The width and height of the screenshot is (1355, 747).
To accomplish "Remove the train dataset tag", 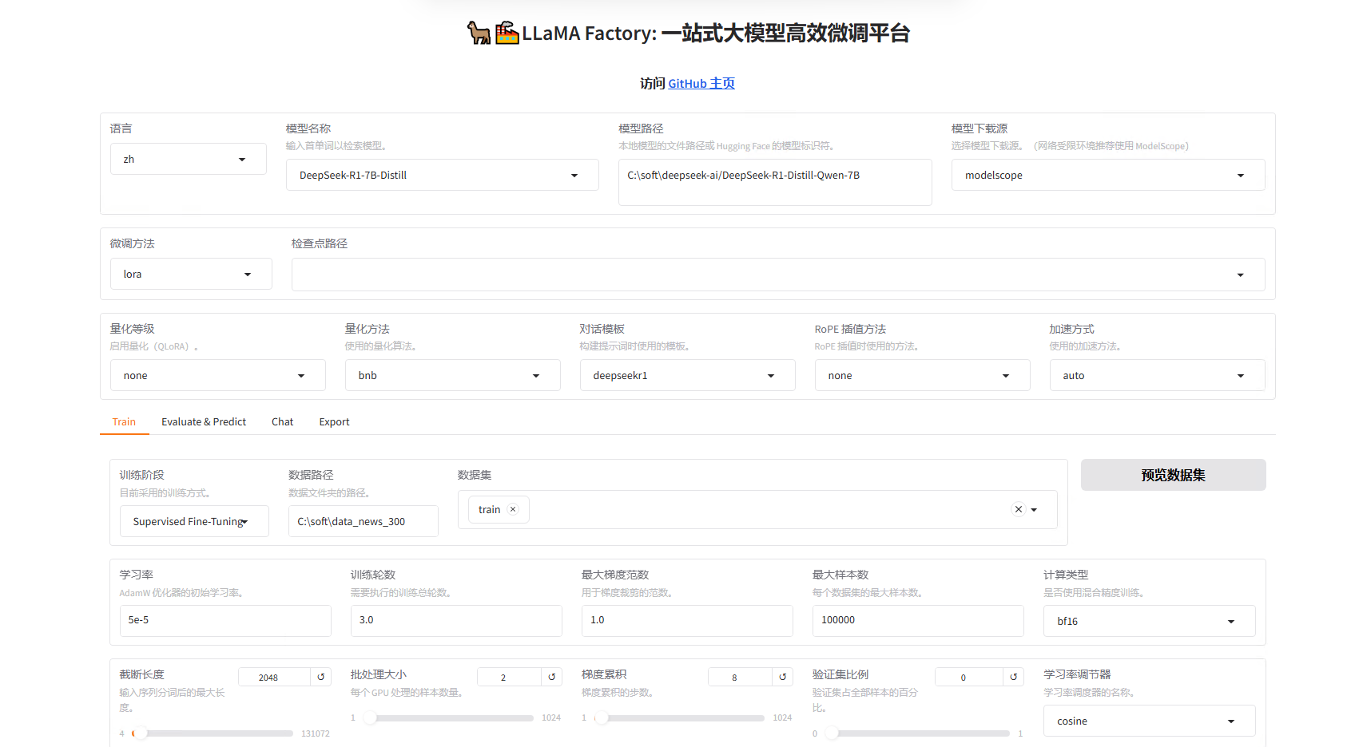I will 513,509.
